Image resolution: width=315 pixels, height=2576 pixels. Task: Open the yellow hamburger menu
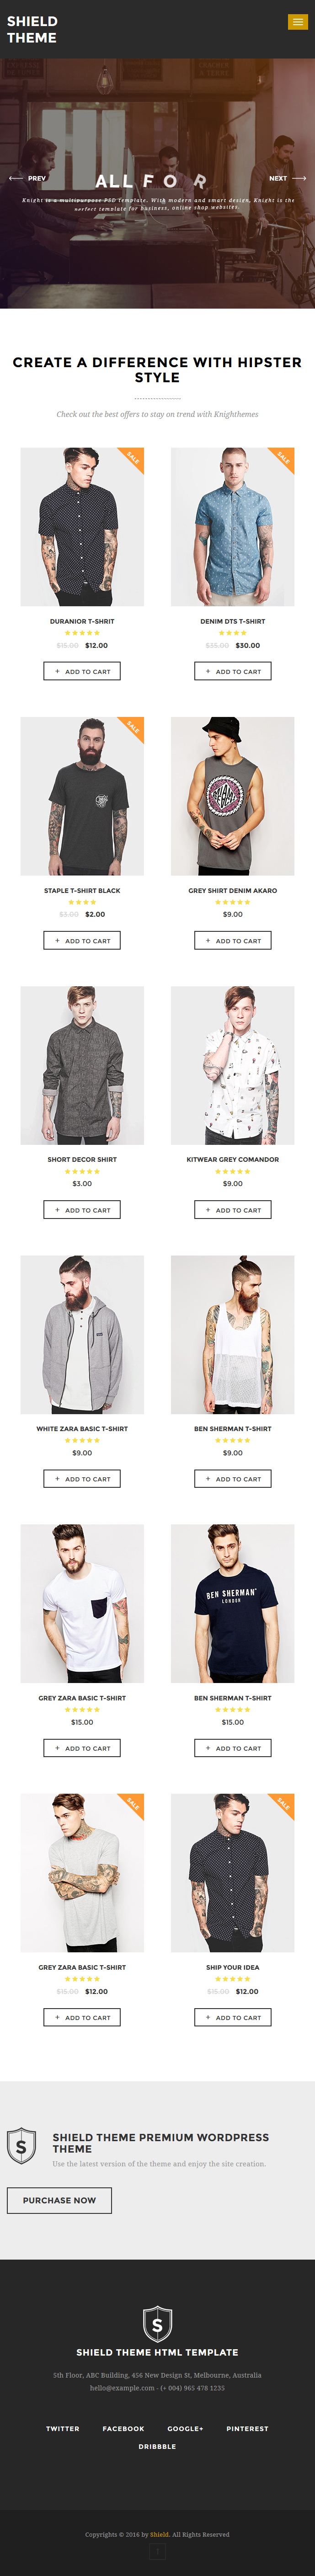pos(297,22)
